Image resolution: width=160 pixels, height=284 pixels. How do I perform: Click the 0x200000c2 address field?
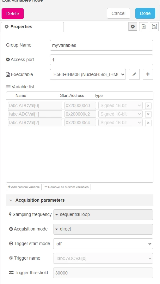[x=80, y=114]
